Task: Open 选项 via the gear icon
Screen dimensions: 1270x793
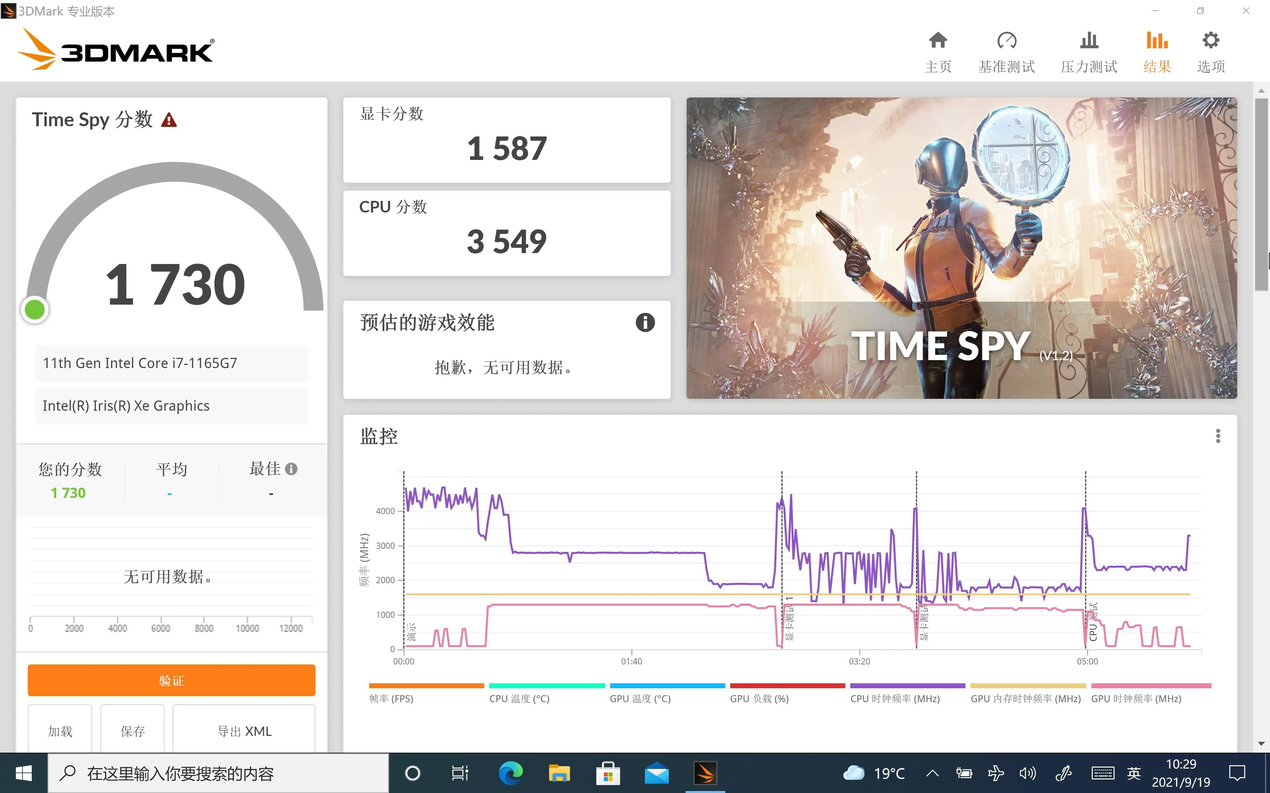Action: point(1211,41)
